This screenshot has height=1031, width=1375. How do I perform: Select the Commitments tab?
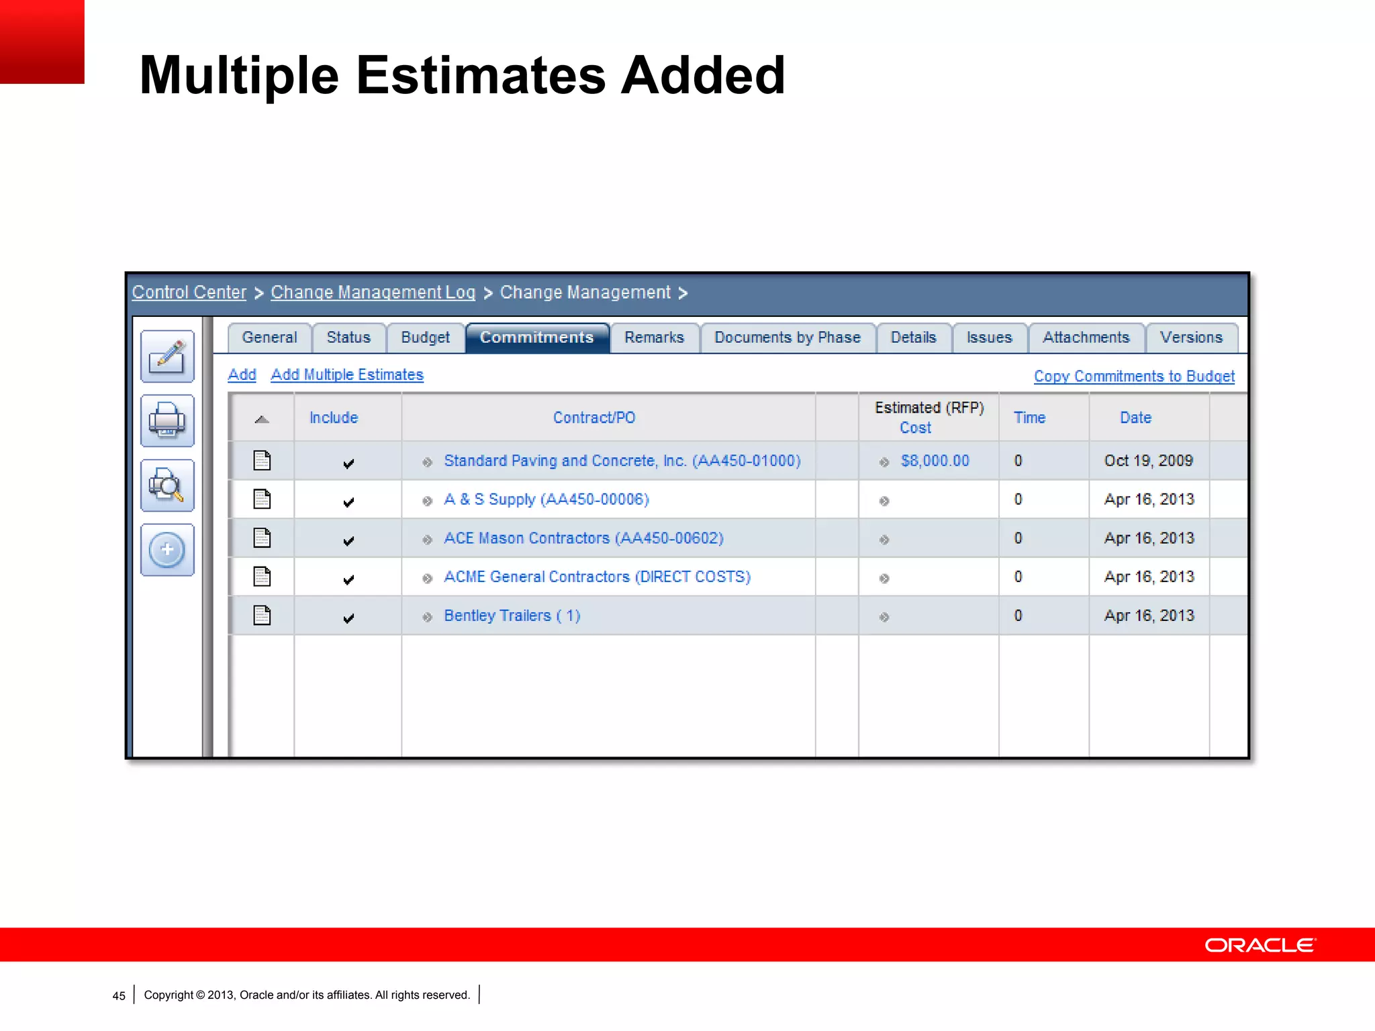tap(537, 338)
